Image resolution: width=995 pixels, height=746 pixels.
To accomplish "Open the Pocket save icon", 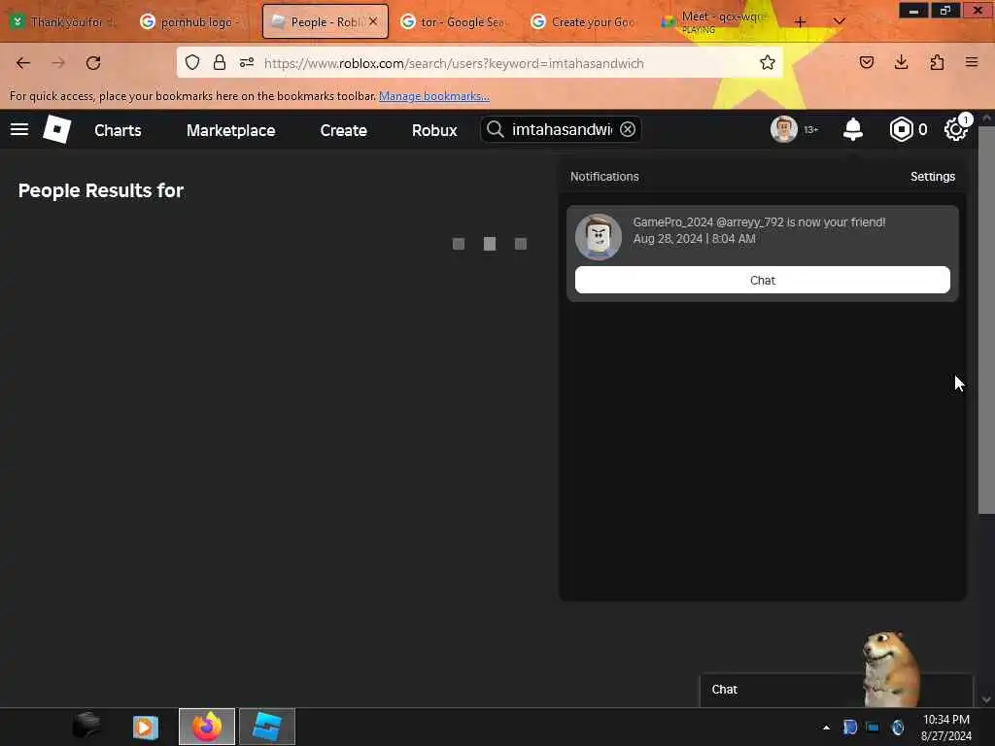I will (866, 62).
